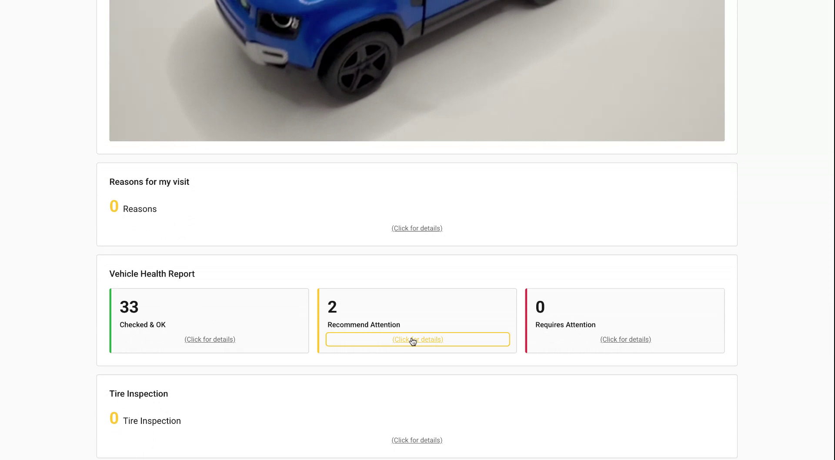Click the red status bar on Requires Attention
Screen dimensions: 835x460
pos(526,320)
